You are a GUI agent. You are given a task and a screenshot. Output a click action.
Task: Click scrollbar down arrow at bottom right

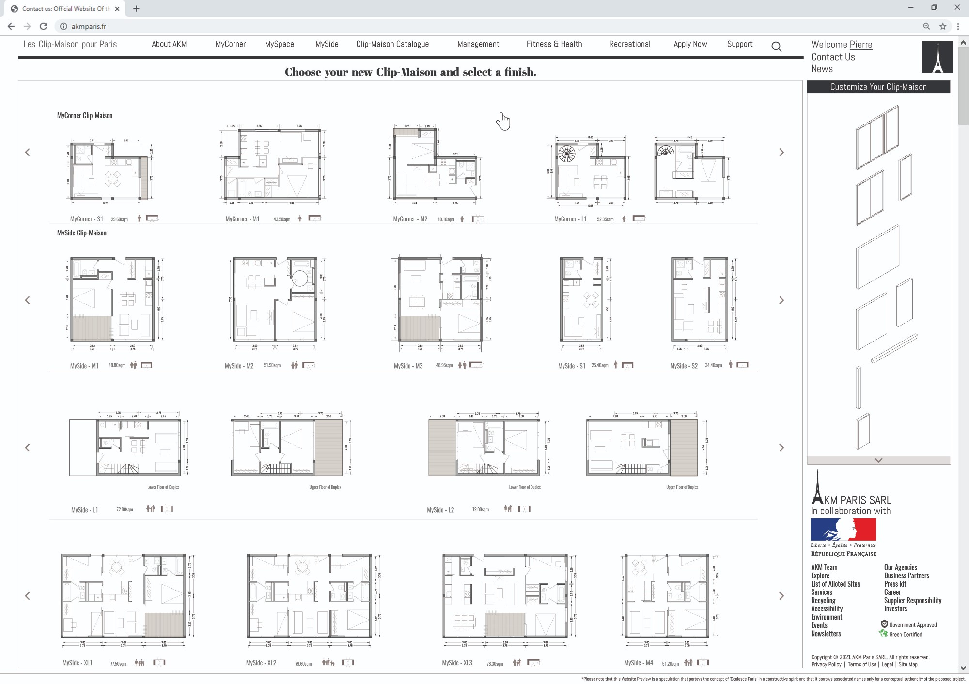pos(963,668)
